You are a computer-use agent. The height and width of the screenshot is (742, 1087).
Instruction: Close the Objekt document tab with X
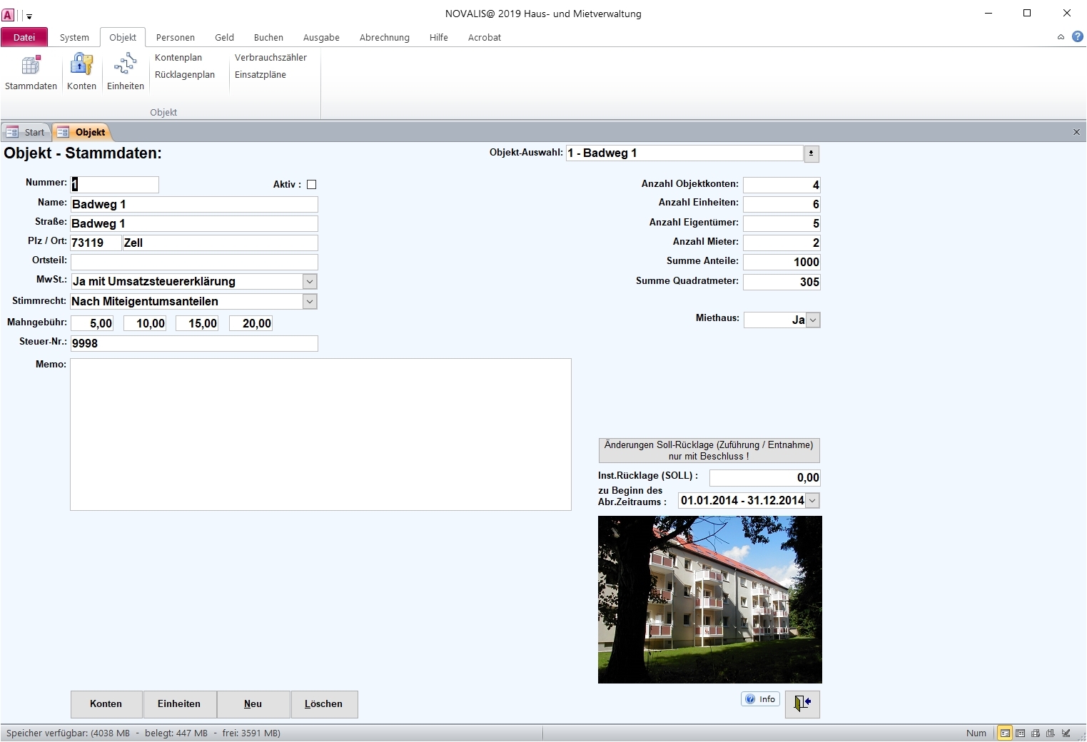(1076, 132)
